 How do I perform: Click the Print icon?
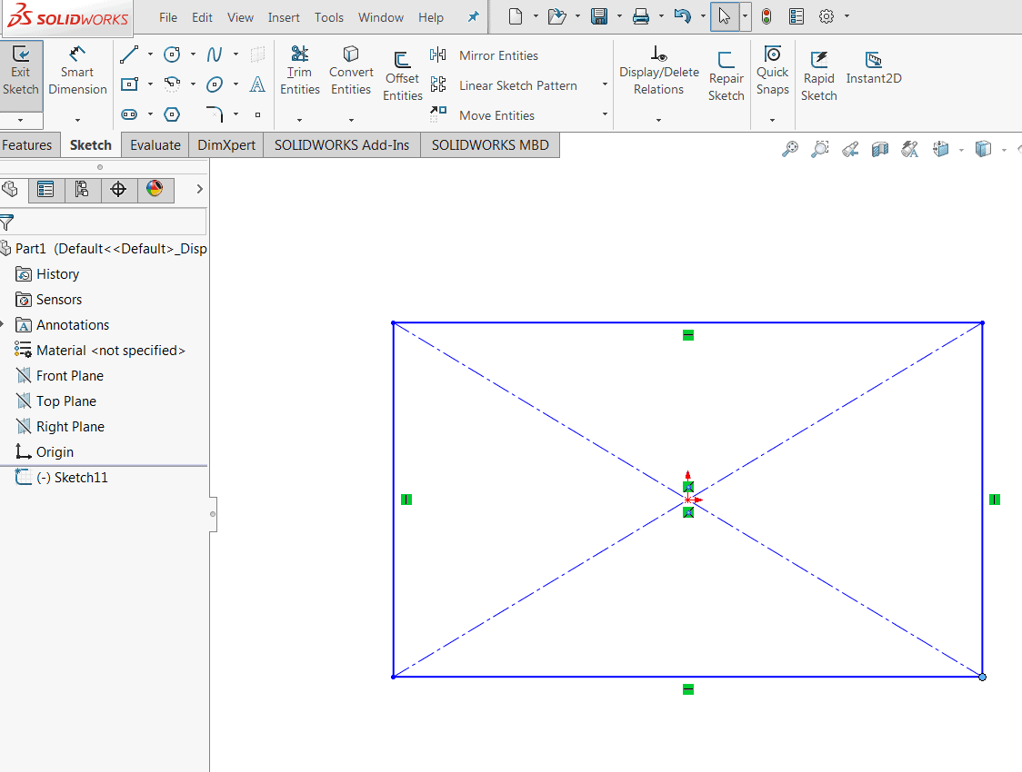point(641,16)
